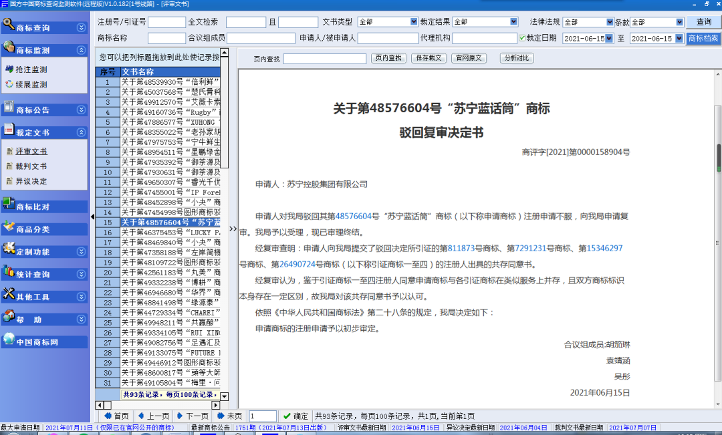This screenshot has height=435, width=722.
Task: Open the 裁定结果 dropdown
Action: click(x=513, y=21)
